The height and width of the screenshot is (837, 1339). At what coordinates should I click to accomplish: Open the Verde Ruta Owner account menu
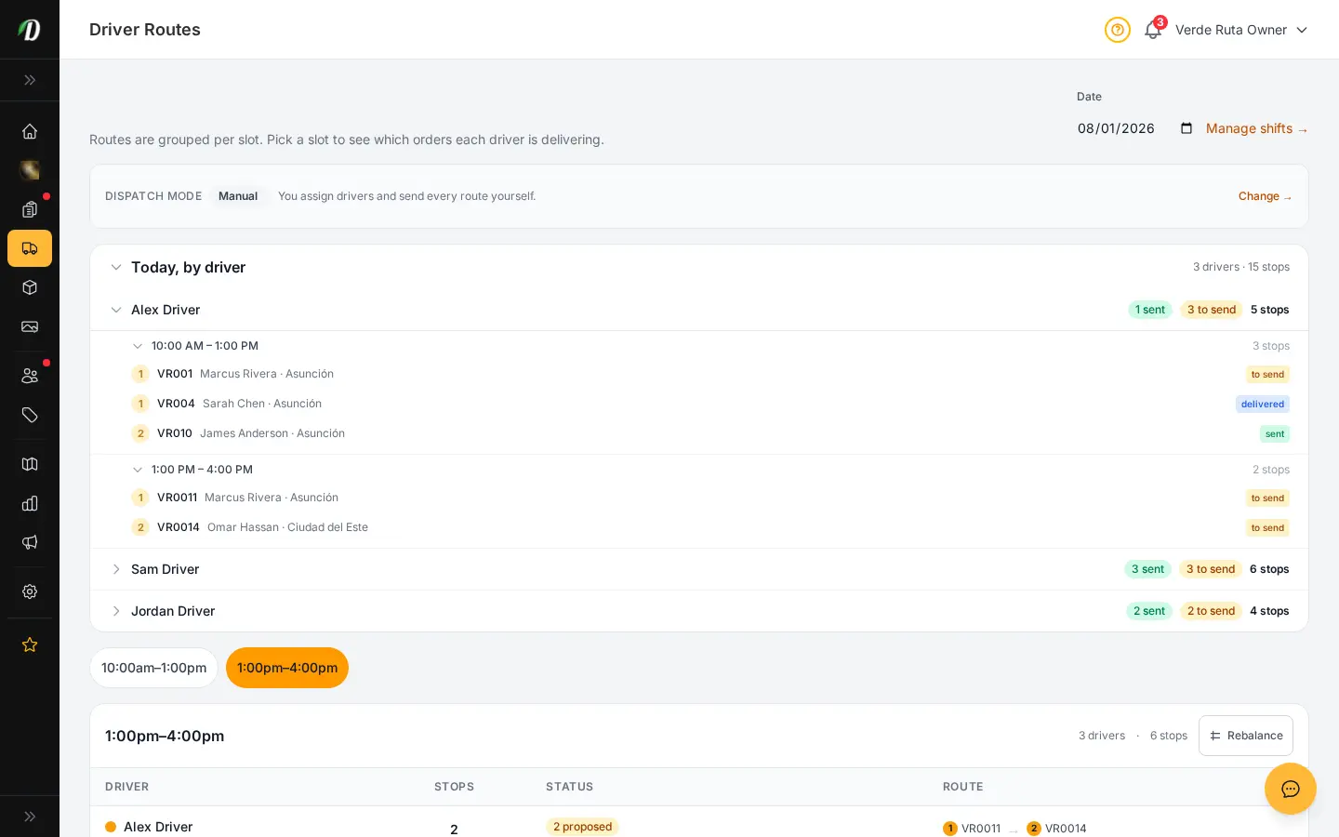1241,30
